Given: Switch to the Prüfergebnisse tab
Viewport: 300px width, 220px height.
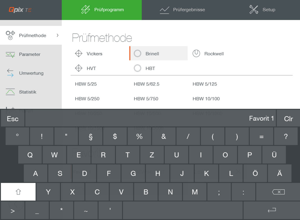Looking at the screenshot, I should (x=182, y=10).
